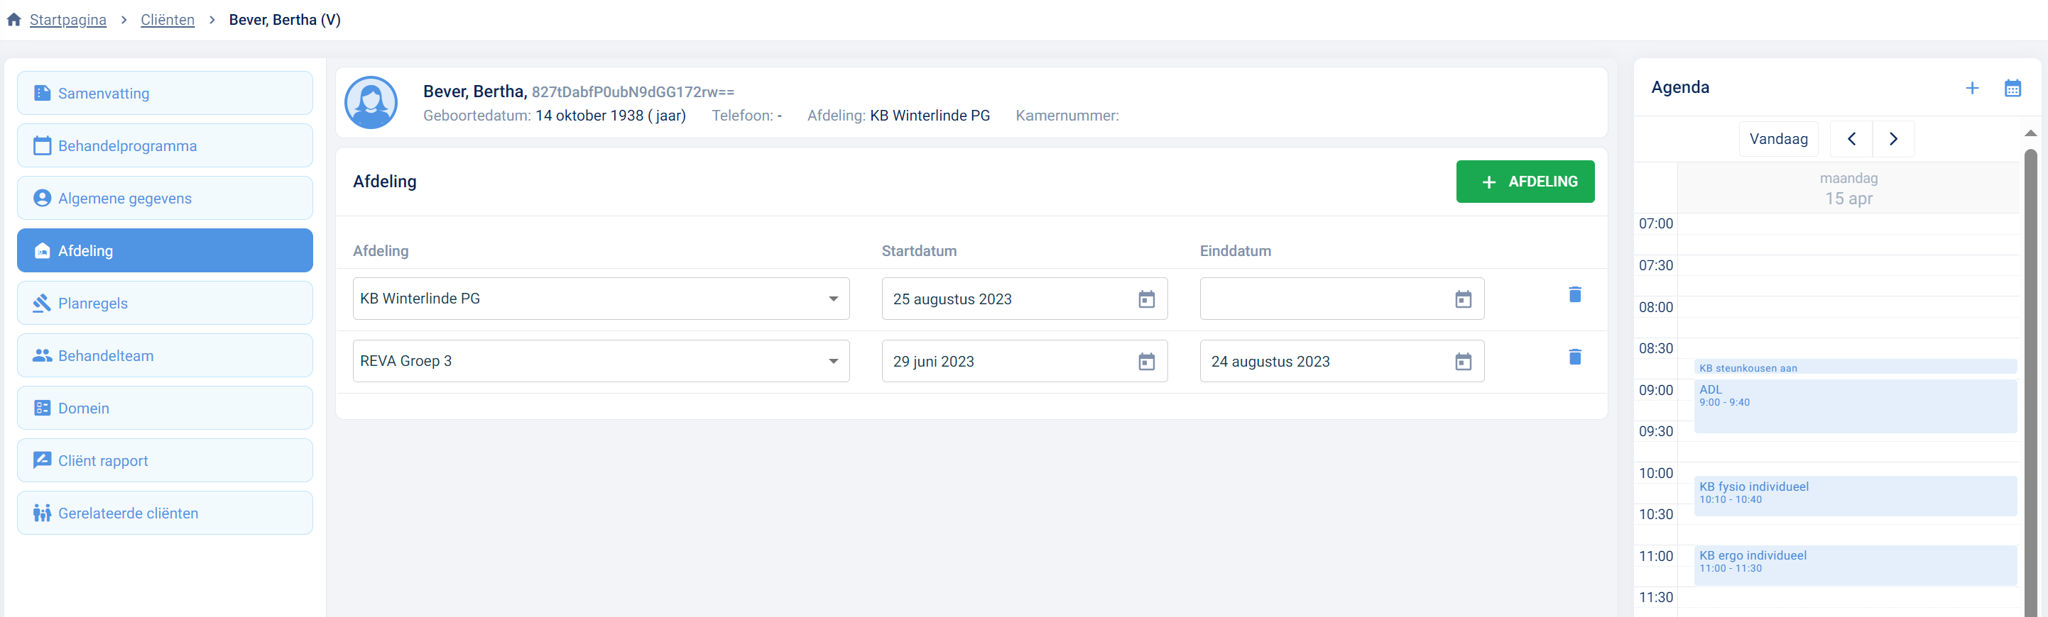Click the client avatar picture
Viewport: 2048px width, 617px height.
[371, 102]
